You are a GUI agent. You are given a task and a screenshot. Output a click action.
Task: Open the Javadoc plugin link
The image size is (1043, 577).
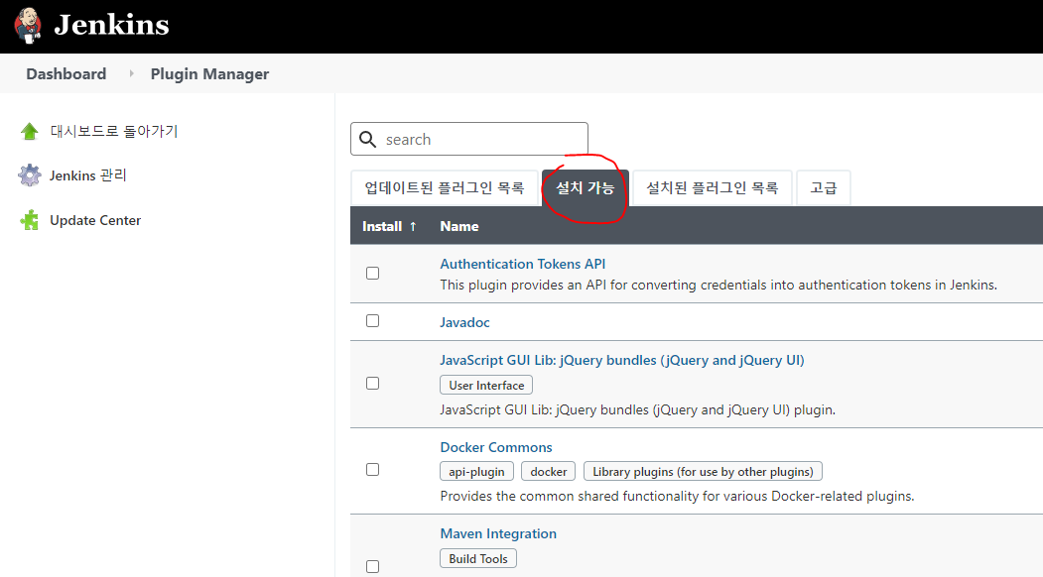tap(464, 322)
